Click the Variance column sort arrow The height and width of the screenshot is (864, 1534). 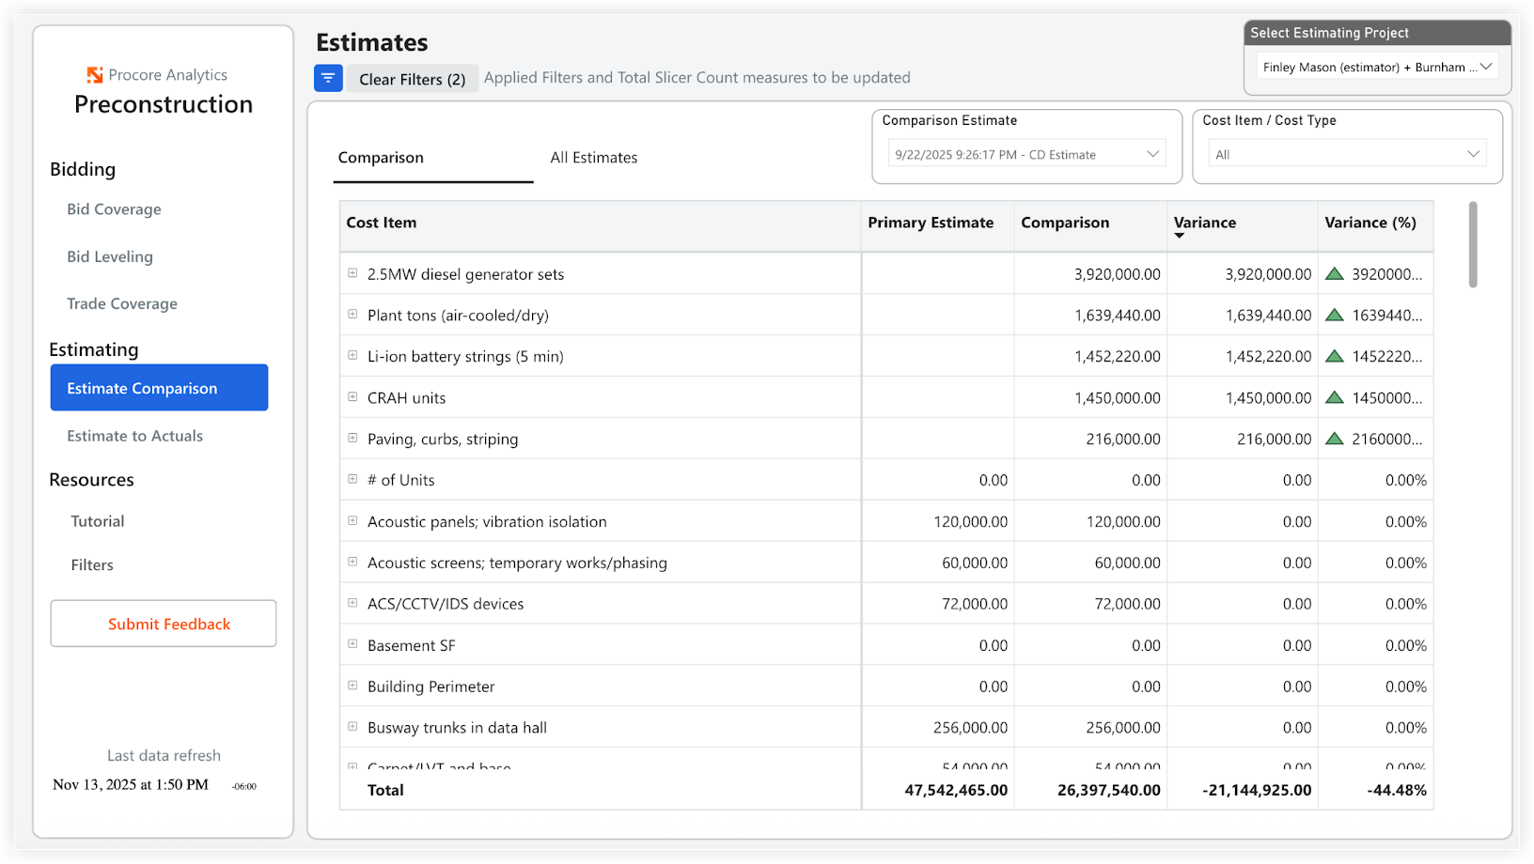click(x=1181, y=236)
